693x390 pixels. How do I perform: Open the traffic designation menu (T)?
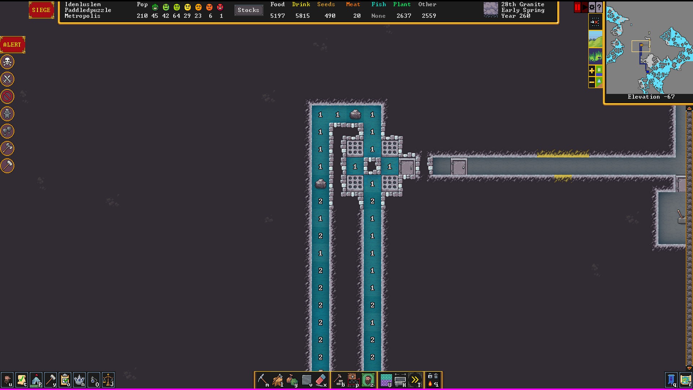click(415, 380)
